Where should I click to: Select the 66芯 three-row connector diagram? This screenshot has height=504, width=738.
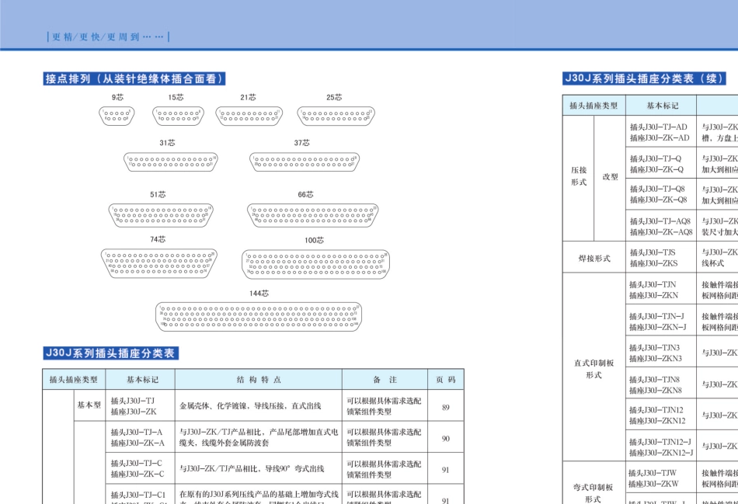313,216
